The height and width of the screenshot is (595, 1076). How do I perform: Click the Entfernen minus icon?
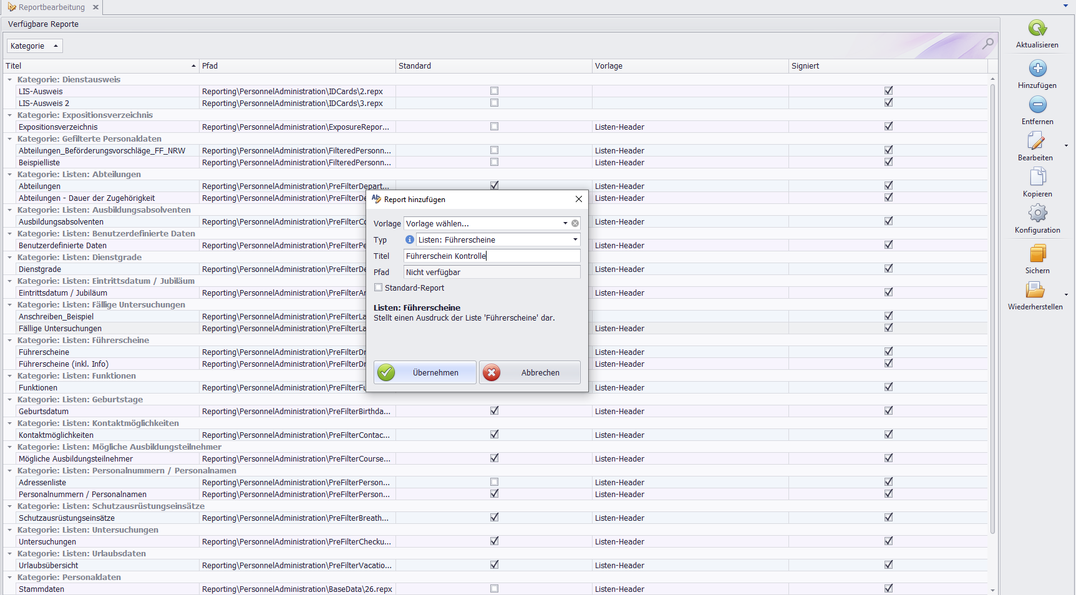point(1037,105)
